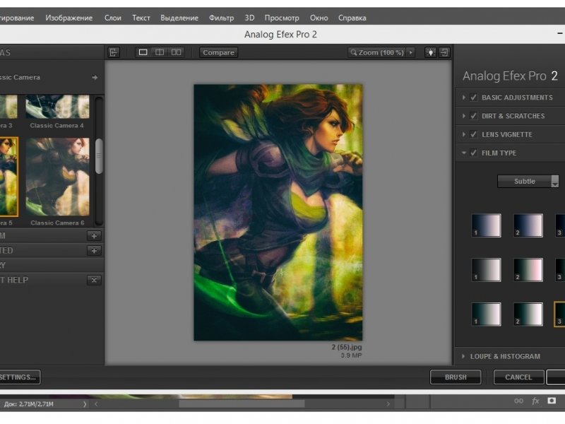Select film swatch 1 in third row
Screen dimensions: 565x424
tap(486, 314)
